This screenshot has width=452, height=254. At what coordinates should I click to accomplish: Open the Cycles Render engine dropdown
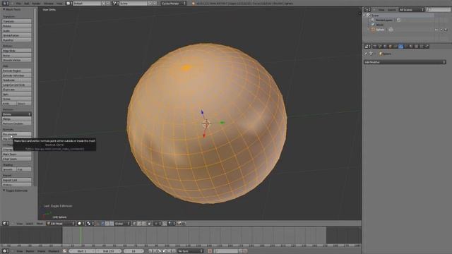(x=174, y=4)
